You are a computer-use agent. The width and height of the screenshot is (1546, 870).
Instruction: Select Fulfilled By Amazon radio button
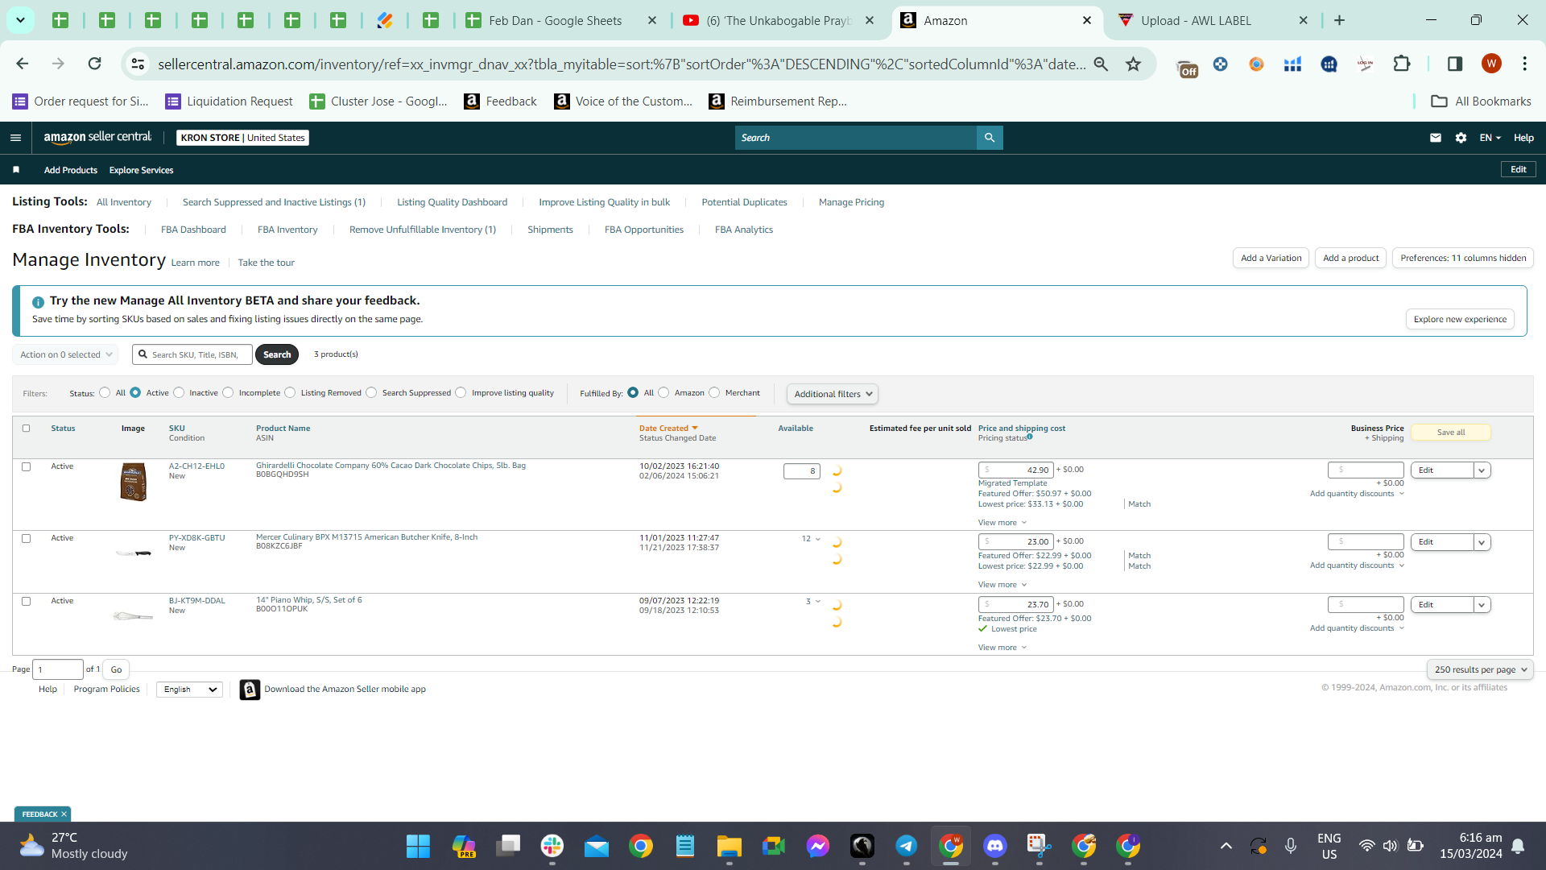click(663, 393)
